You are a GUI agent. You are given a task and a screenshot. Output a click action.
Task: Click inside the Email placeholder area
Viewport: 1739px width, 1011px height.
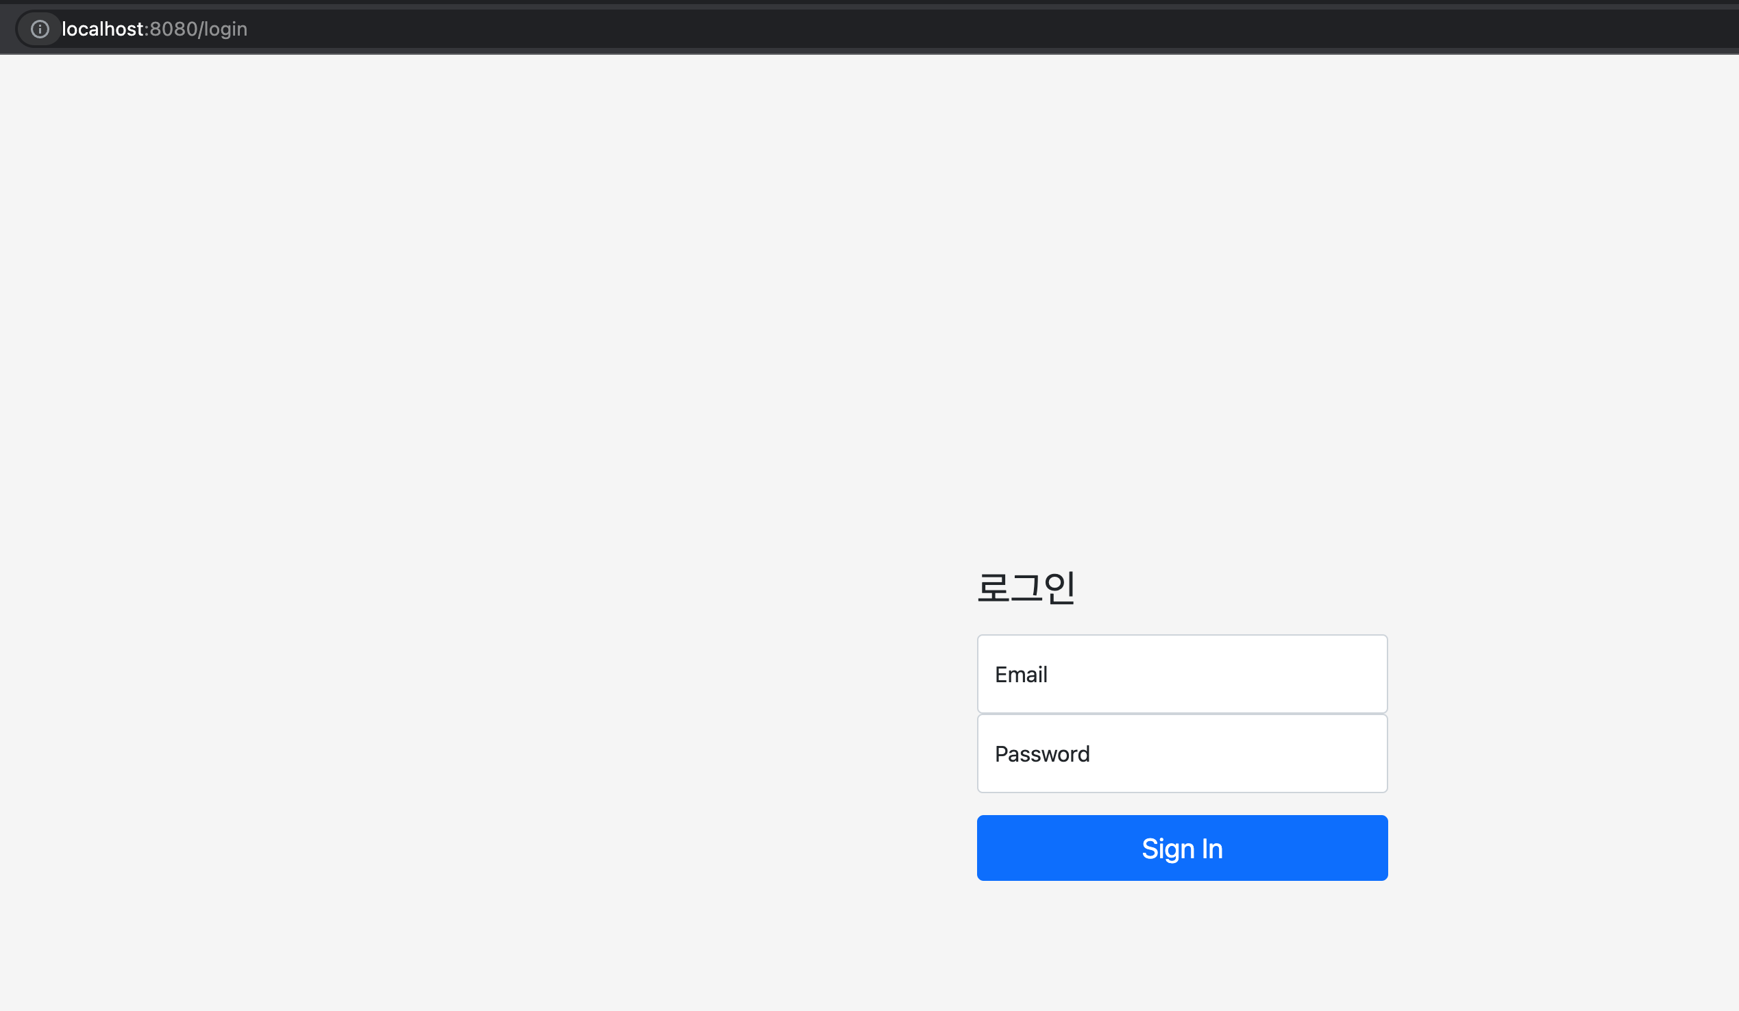point(1021,674)
